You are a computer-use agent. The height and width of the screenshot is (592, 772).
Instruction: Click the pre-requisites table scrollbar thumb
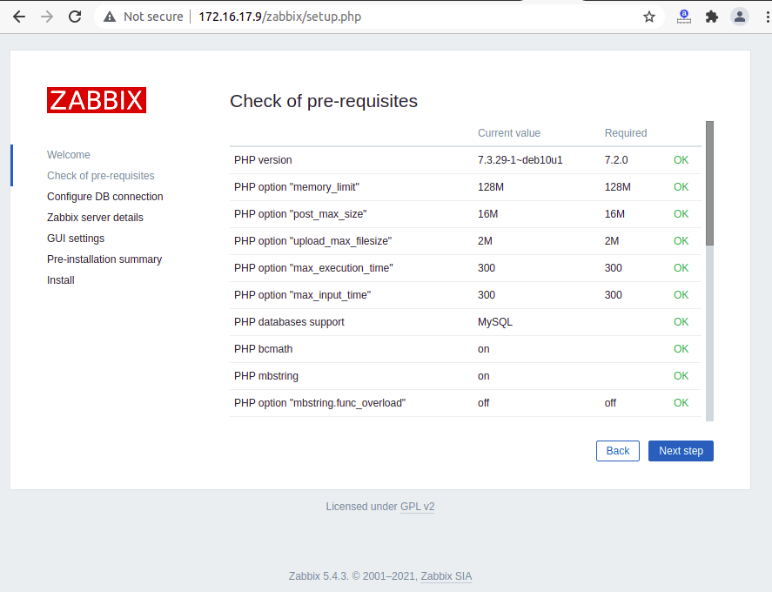tap(709, 183)
